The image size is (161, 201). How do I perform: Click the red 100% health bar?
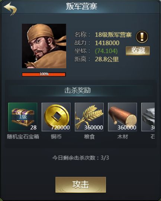(44, 74)
